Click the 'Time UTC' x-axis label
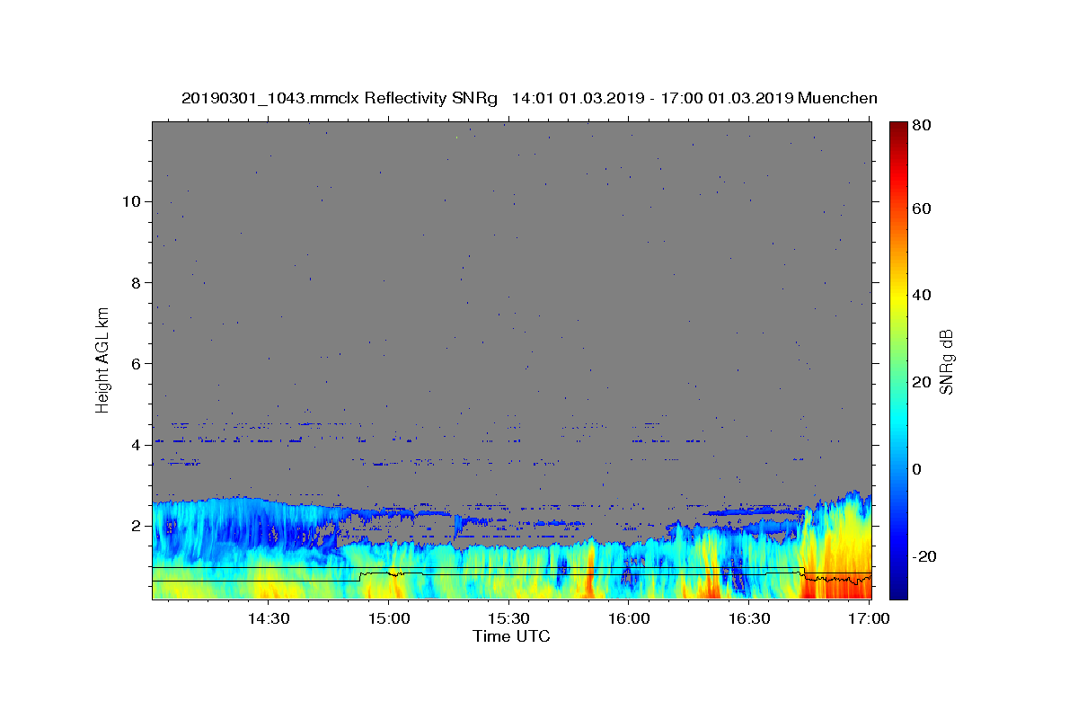This screenshot has width=1078, height=719. tap(512, 636)
